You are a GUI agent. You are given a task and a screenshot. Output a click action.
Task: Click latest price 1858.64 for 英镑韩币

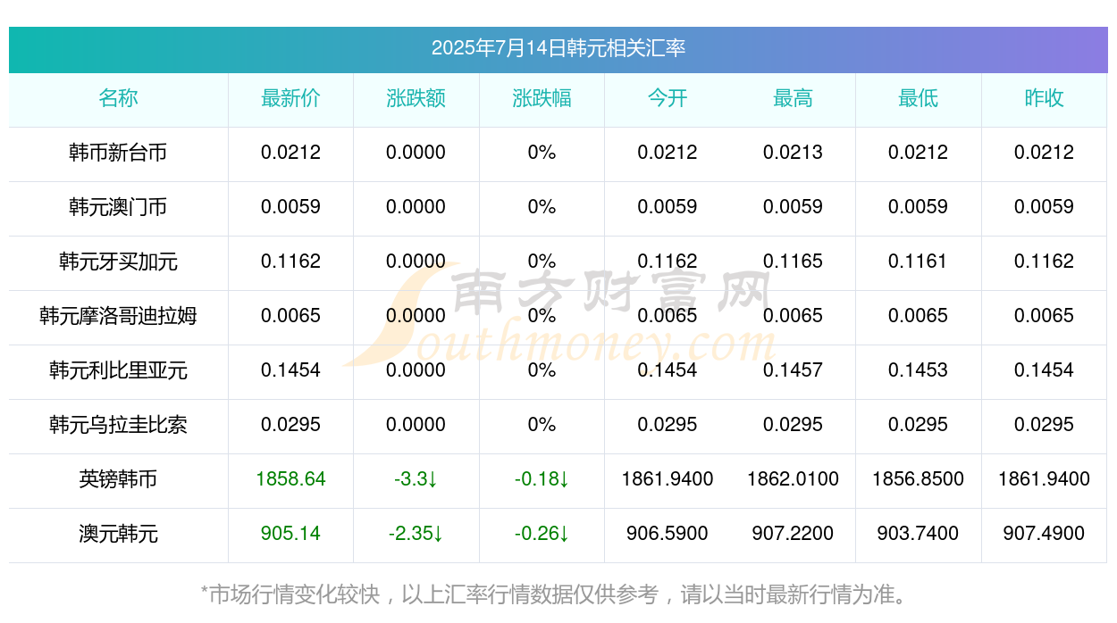290,479
